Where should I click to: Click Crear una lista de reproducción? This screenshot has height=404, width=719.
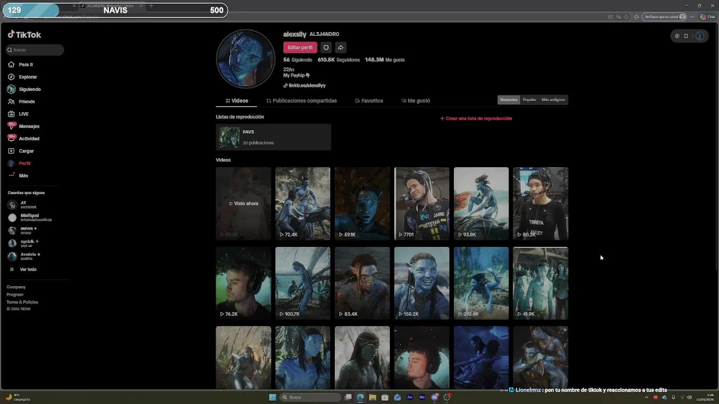click(476, 118)
